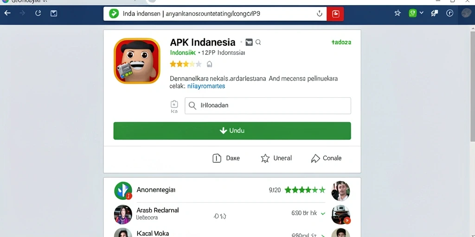Click the green site icon in the address bar
The image size is (475, 237).
(x=114, y=13)
